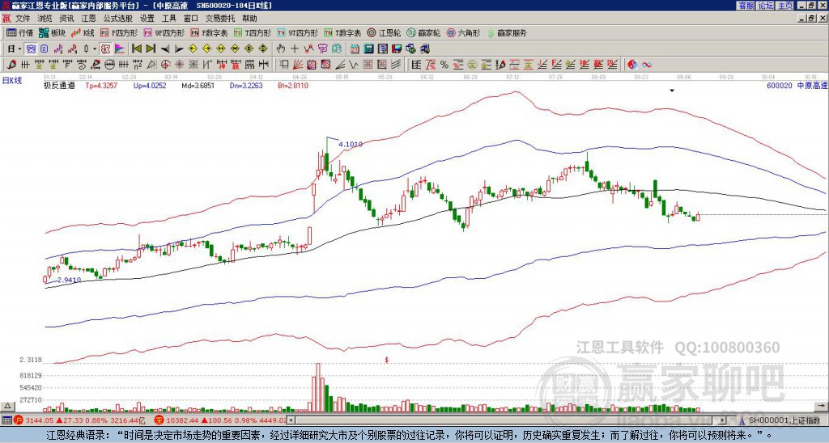Open the 浏览 menu
The height and width of the screenshot is (443, 829).
pos(45,19)
